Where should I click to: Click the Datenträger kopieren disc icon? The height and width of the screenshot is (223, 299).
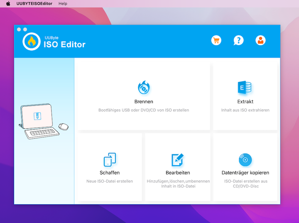coord(245,160)
